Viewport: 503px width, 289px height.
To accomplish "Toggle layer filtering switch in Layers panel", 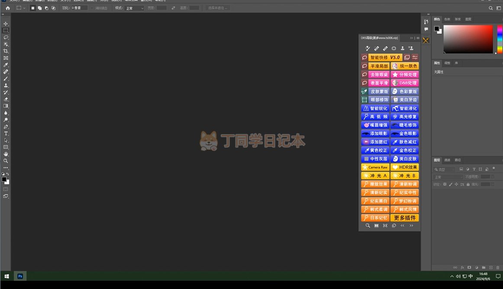I will point(493,168).
